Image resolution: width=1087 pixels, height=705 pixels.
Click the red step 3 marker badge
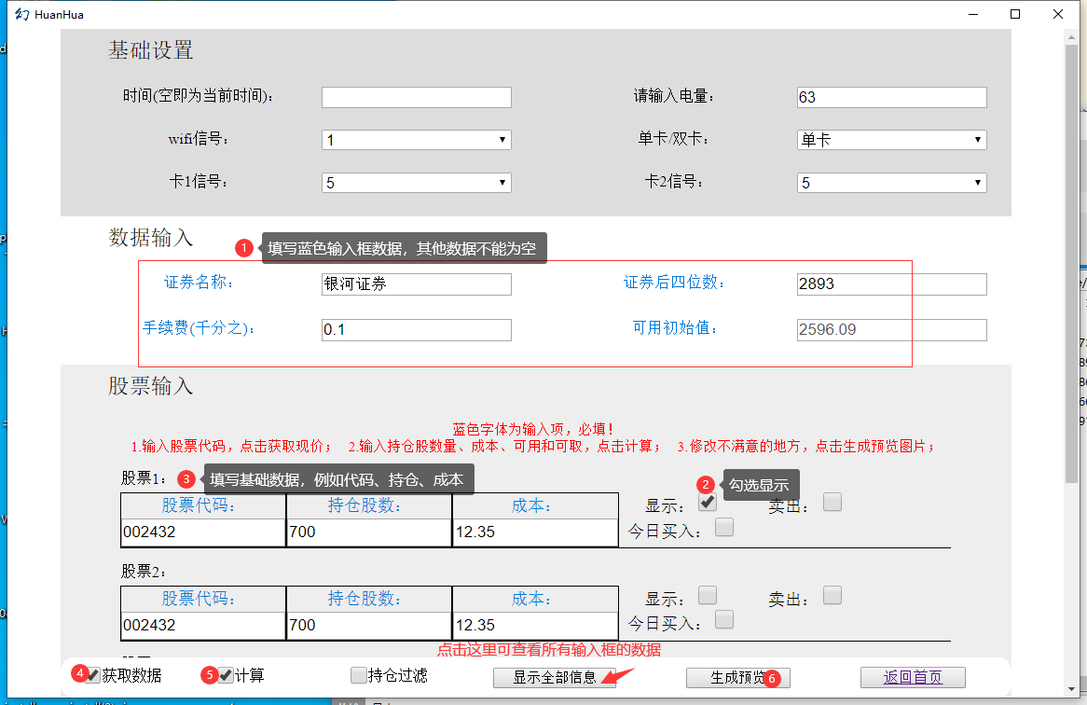tap(186, 479)
